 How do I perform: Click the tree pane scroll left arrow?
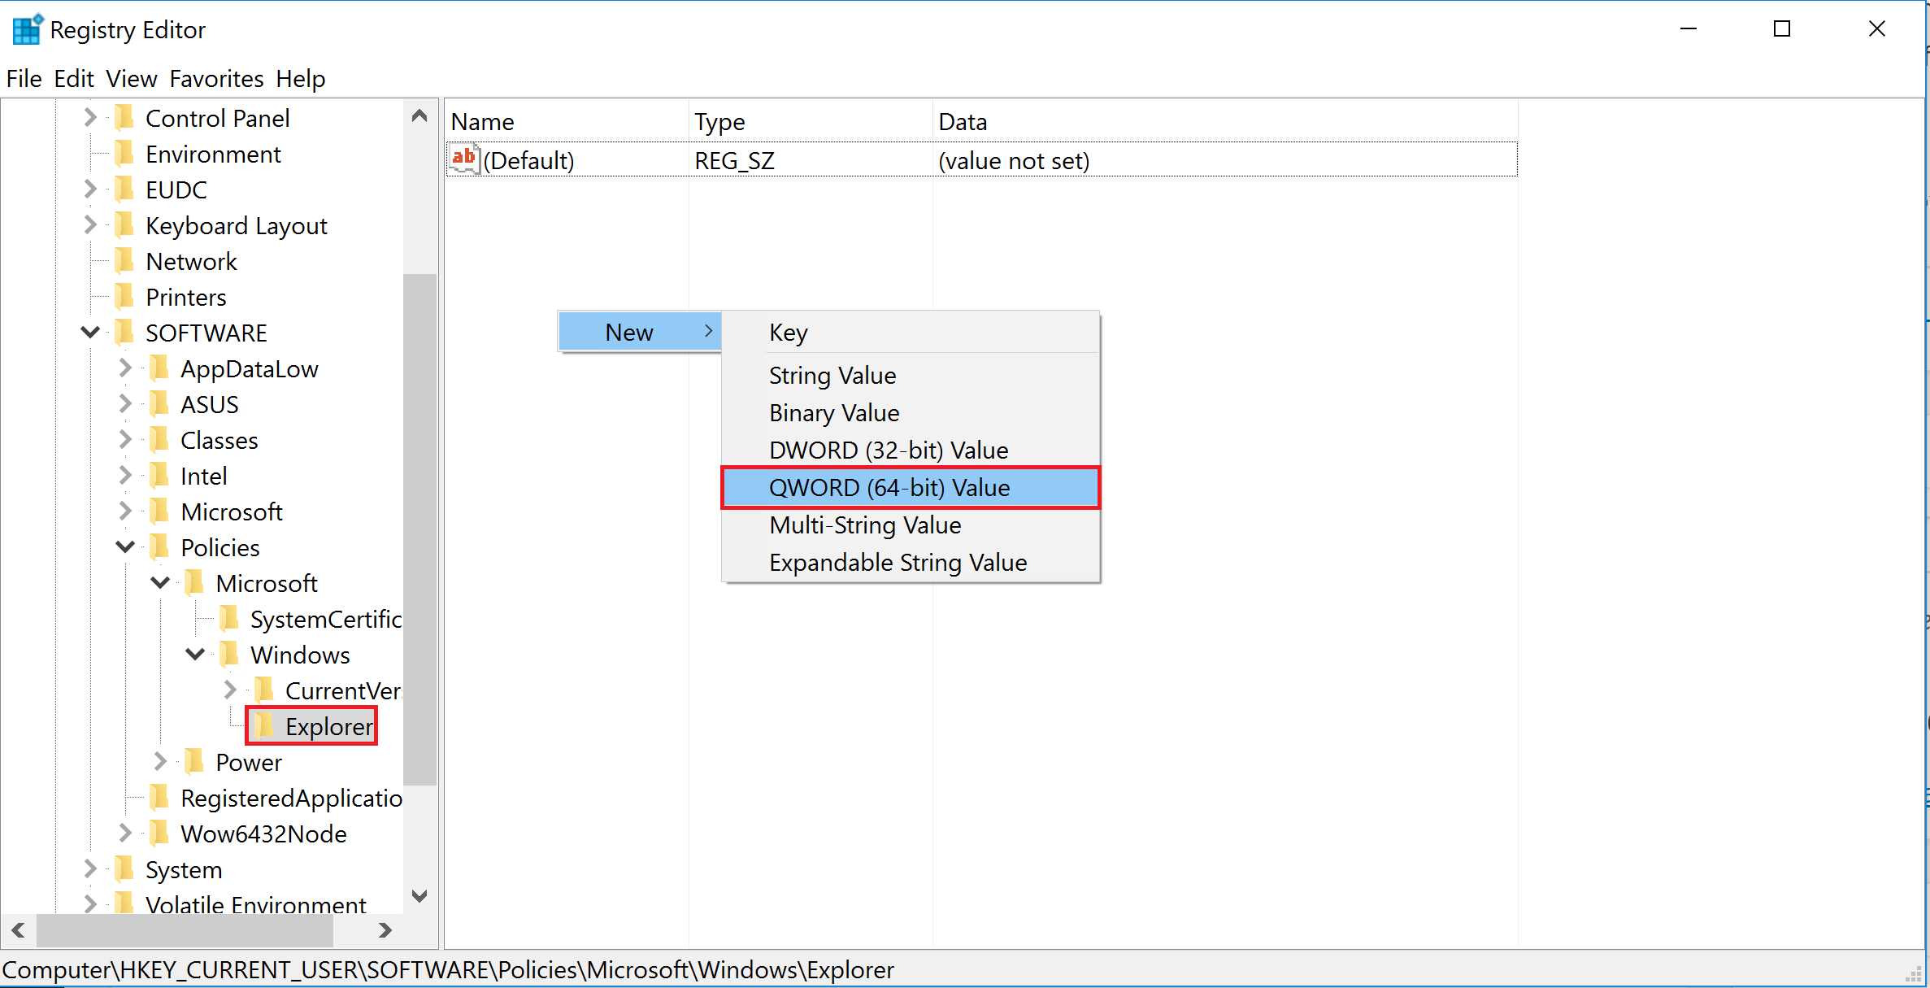(18, 930)
